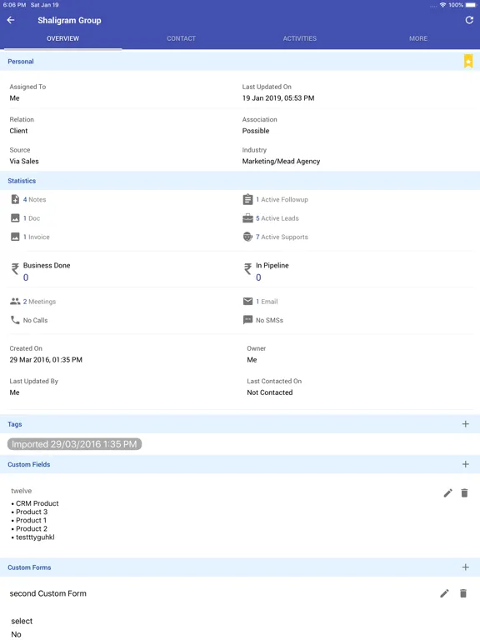Open the Activities tab

300,38
